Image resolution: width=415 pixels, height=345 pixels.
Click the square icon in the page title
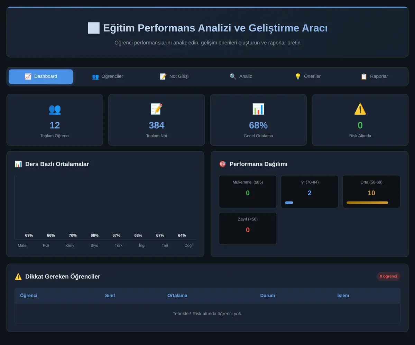coord(94,28)
